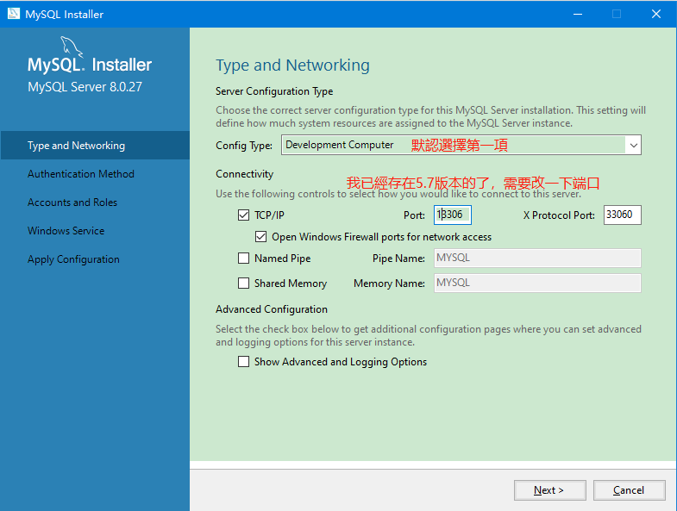This screenshot has height=511, width=677.
Task: Uncheck Open Windows Firewall ports option
Action: (260, 236)
